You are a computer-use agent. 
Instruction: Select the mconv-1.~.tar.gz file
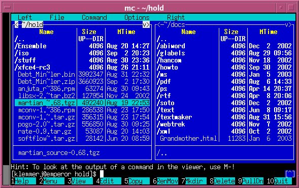click(x=82, y=117)
